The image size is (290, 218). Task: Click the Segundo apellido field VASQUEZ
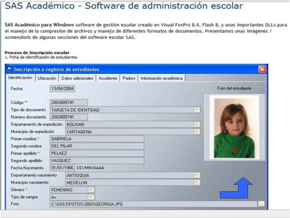coord(97,161)
